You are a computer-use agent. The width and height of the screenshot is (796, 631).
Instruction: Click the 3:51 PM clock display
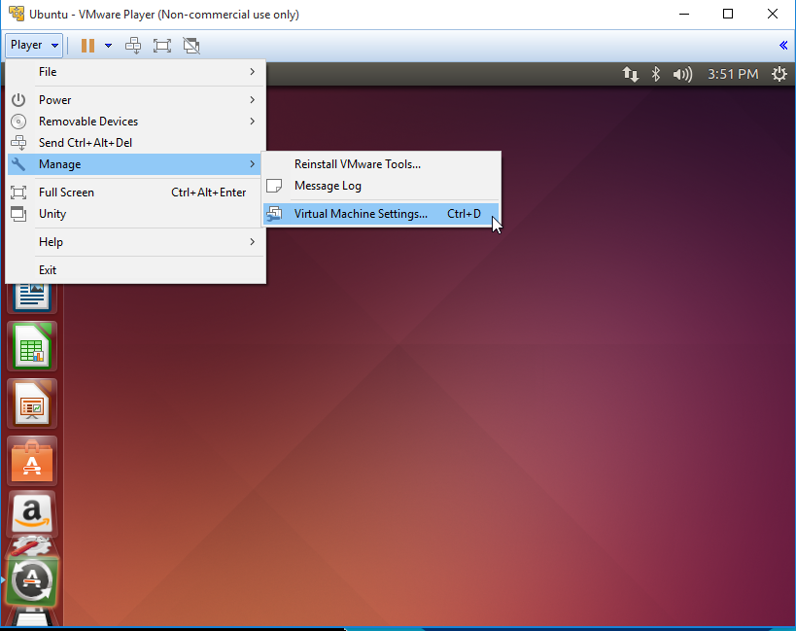733,74
